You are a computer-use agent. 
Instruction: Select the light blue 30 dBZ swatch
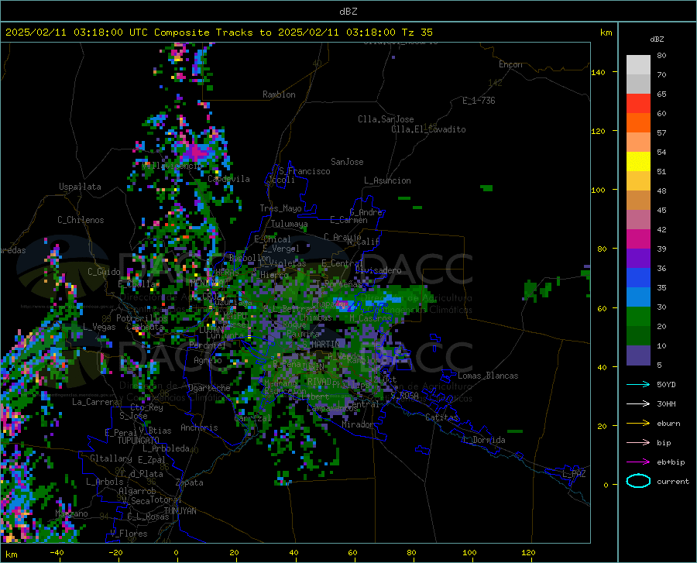click(638, 297)
